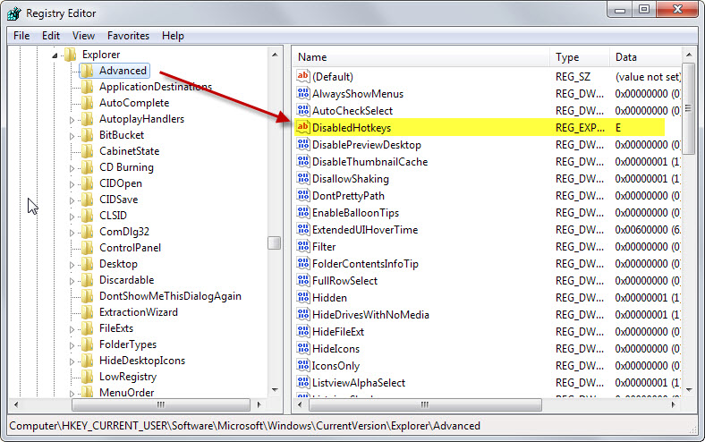Click the values pane scroll-down arrow

688,390
